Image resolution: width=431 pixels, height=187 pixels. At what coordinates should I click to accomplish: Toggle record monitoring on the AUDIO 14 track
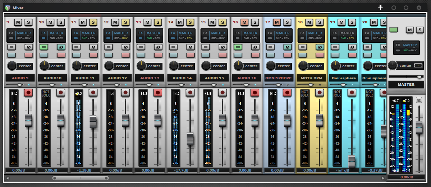pos(173,47)
